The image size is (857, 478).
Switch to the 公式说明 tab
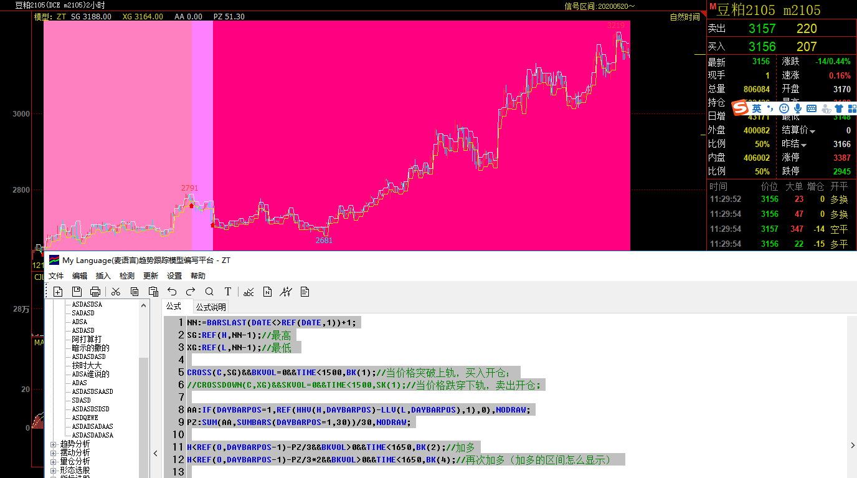click(x=211, y=307)
